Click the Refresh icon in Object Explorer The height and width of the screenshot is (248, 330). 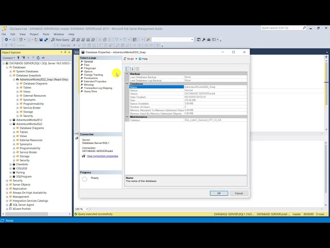click(x=38, y=58)
